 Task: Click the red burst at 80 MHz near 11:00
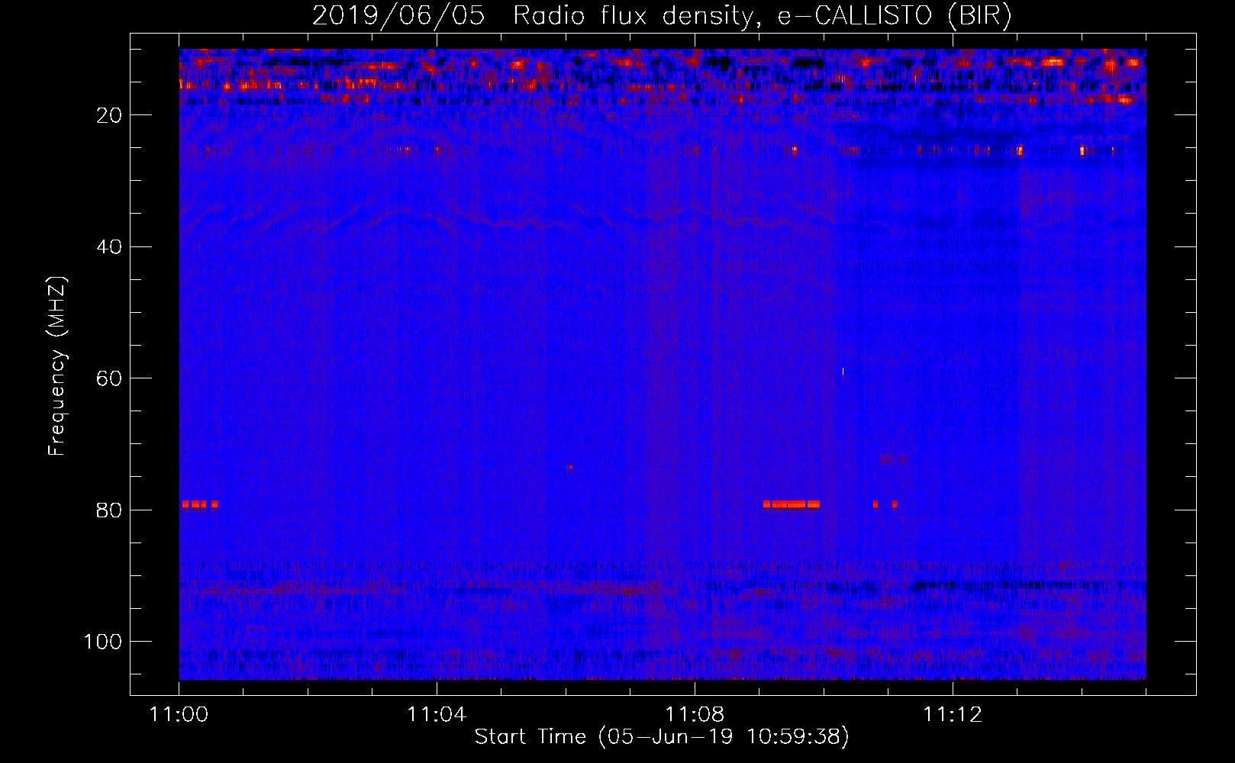[200, 504]
